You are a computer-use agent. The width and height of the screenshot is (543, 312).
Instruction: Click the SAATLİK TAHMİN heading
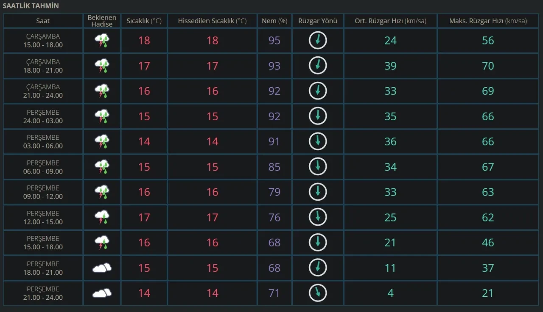coord(31,6)
